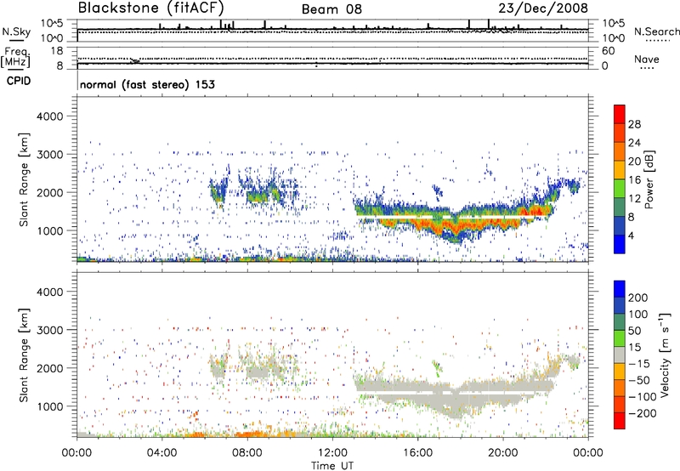Screen dimensions: 680x471
Task: Click the normal (fast stereo) 153 text
Action: click(x=147, y=84)
